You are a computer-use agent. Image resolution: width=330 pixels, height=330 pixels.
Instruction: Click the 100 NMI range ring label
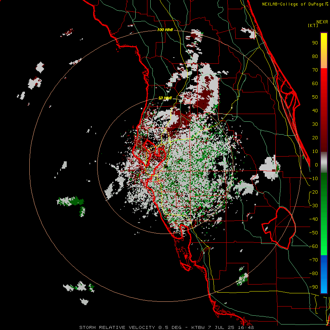(x=165, y=30)
